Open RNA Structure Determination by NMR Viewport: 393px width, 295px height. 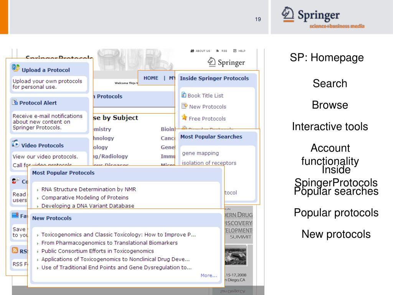click(x=89, y=189)
